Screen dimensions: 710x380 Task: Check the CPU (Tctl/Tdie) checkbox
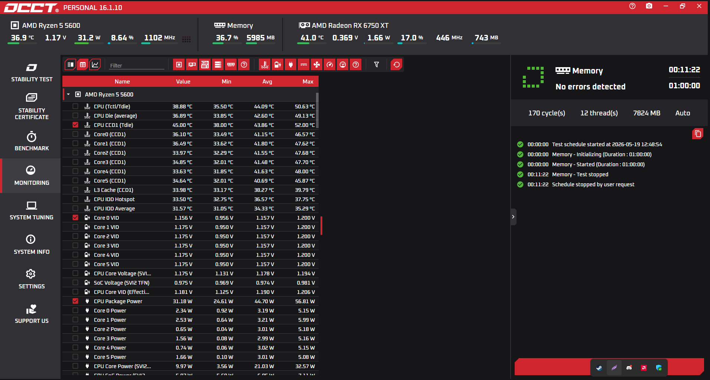click(75, 106)
